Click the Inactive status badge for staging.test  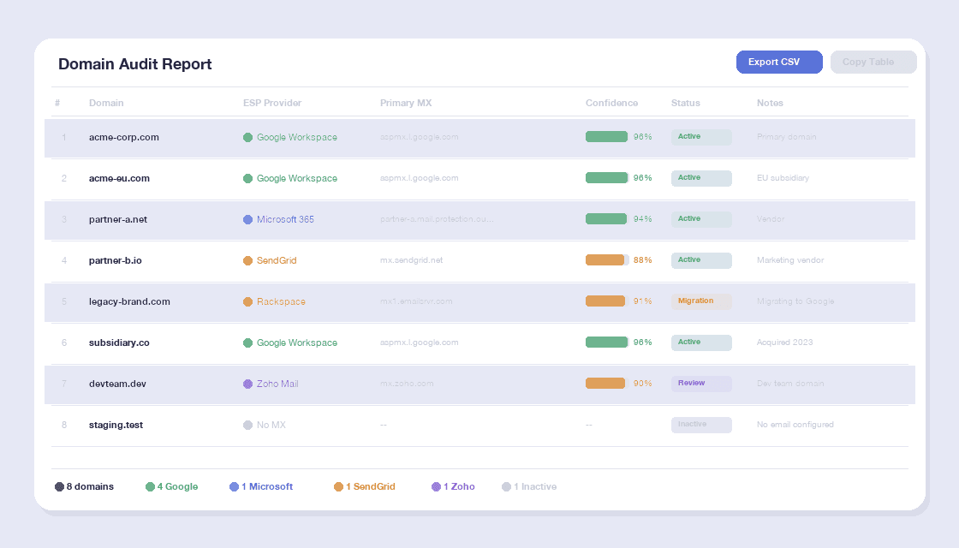click(x=701, y=425)
